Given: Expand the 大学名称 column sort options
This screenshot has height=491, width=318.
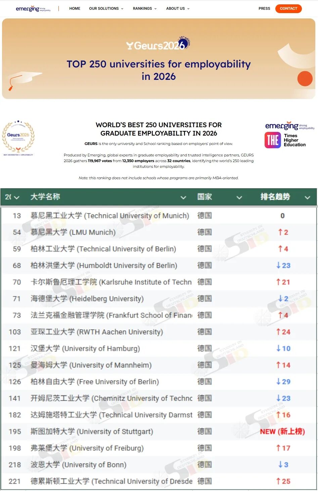Looking at the screenshot, I should click(183, 198).
